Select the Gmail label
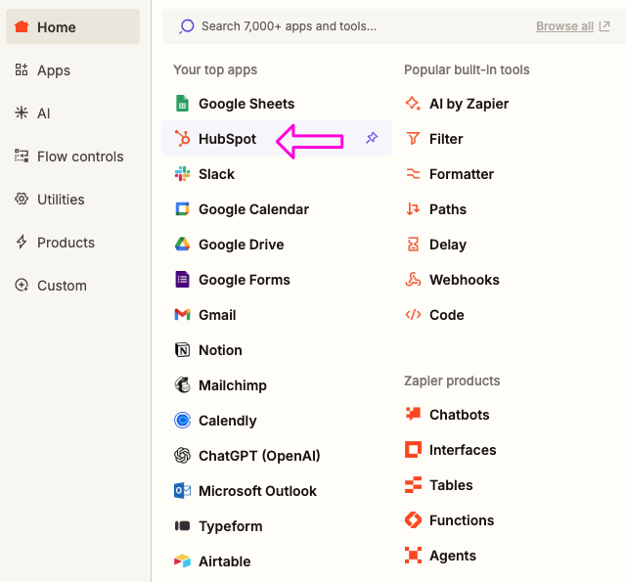 coord(217,315)
